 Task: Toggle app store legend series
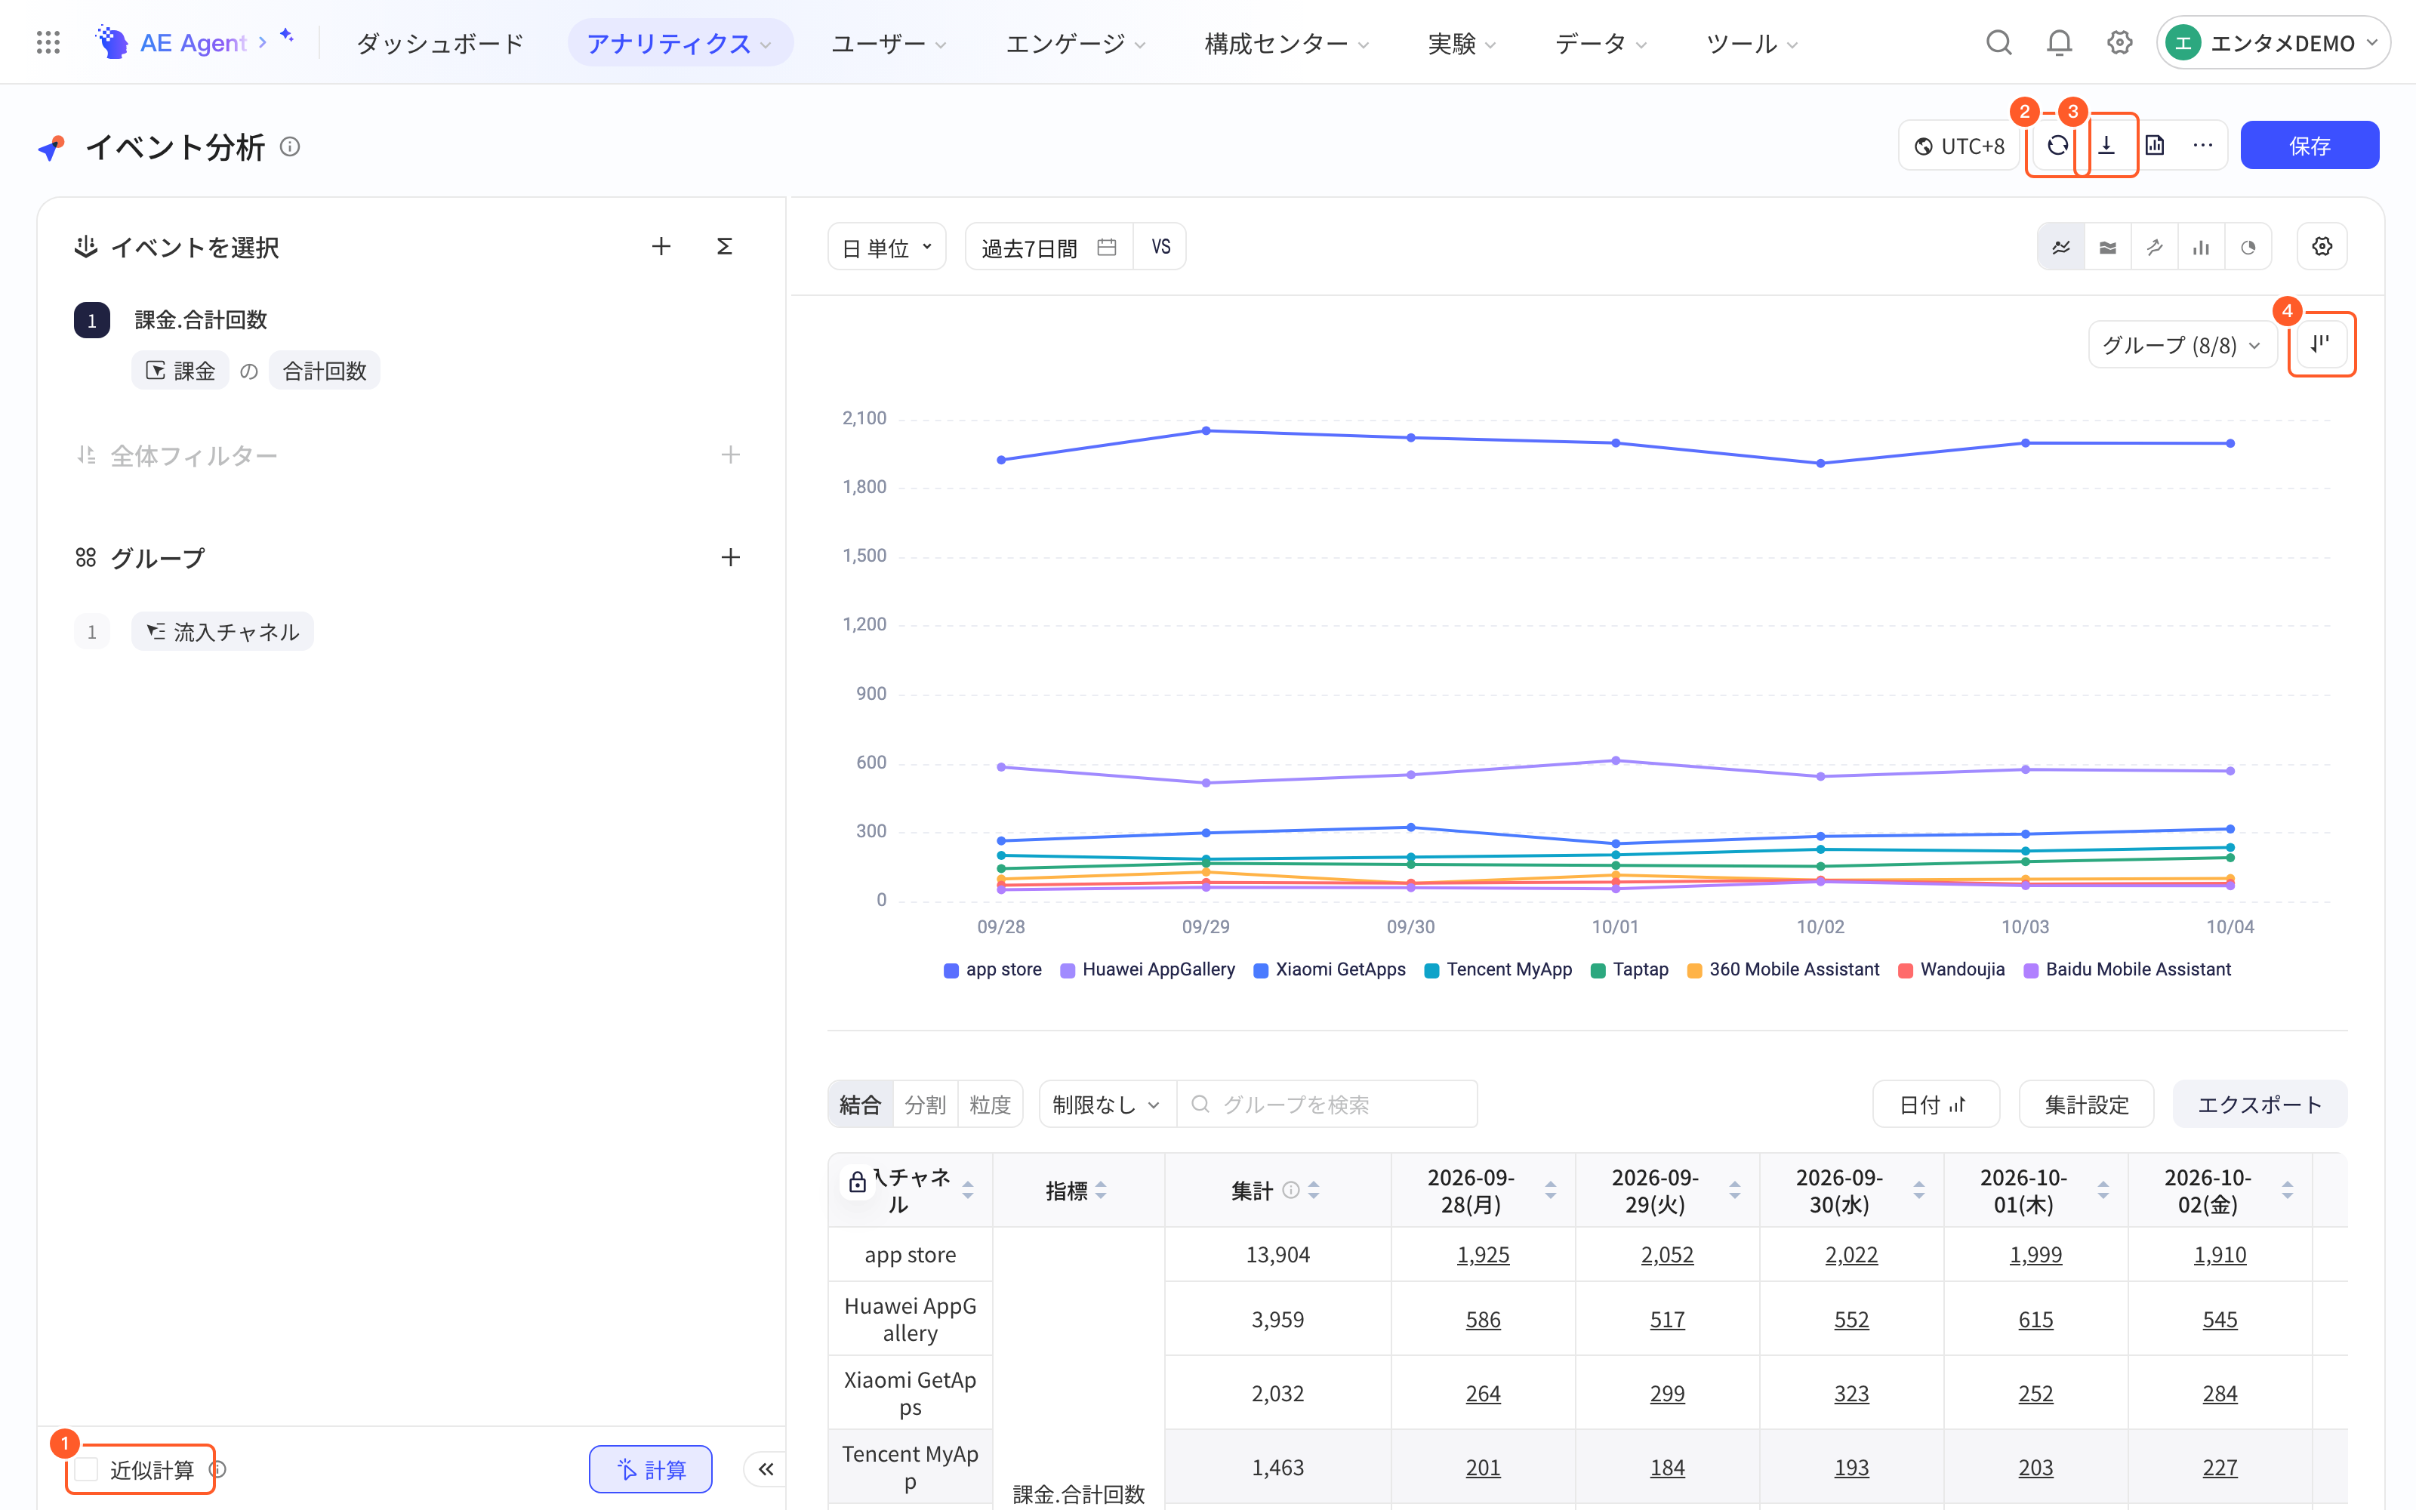pyautogui.click(x=992, y=969)
